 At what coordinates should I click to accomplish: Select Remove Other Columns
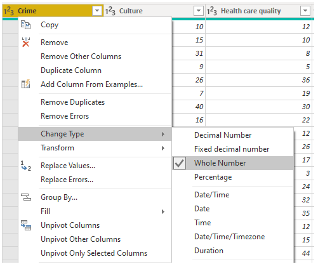pyautogui.click(x=81, y=56)
